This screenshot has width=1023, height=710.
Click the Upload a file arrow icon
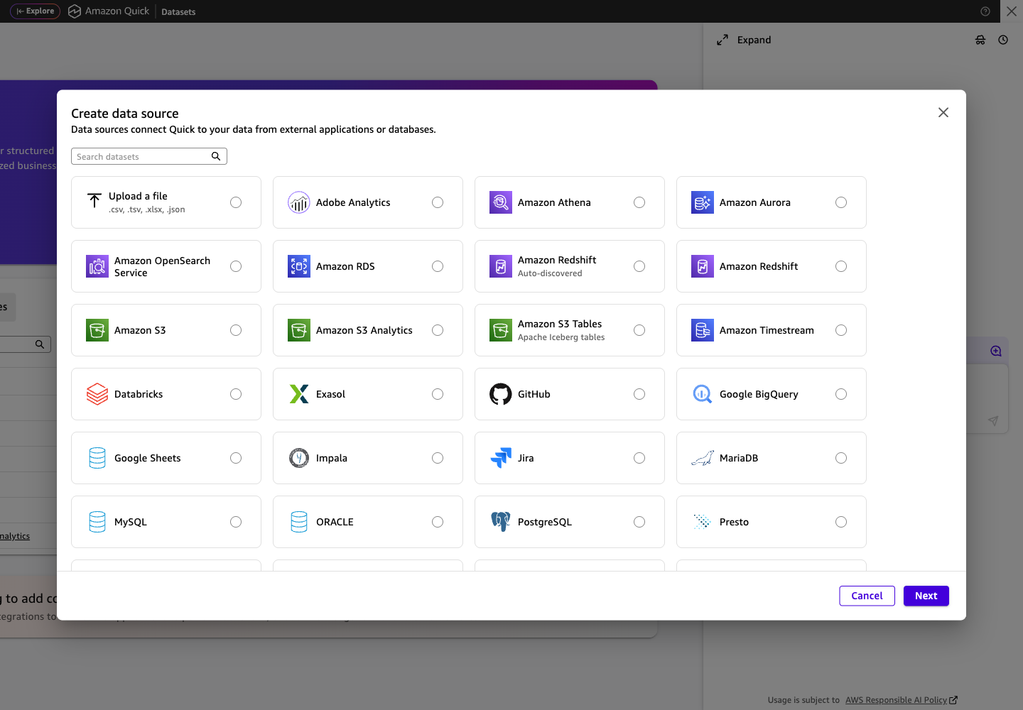94,202
